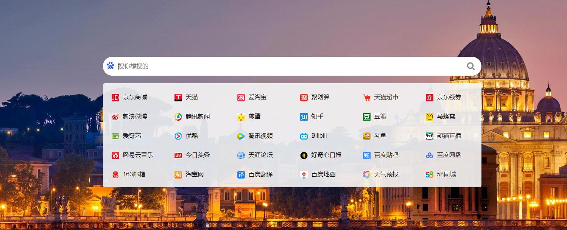The height and width of the screenshot is (230, 567).
Task: Open the 天猫 link text
Action: tap(192, 97)
